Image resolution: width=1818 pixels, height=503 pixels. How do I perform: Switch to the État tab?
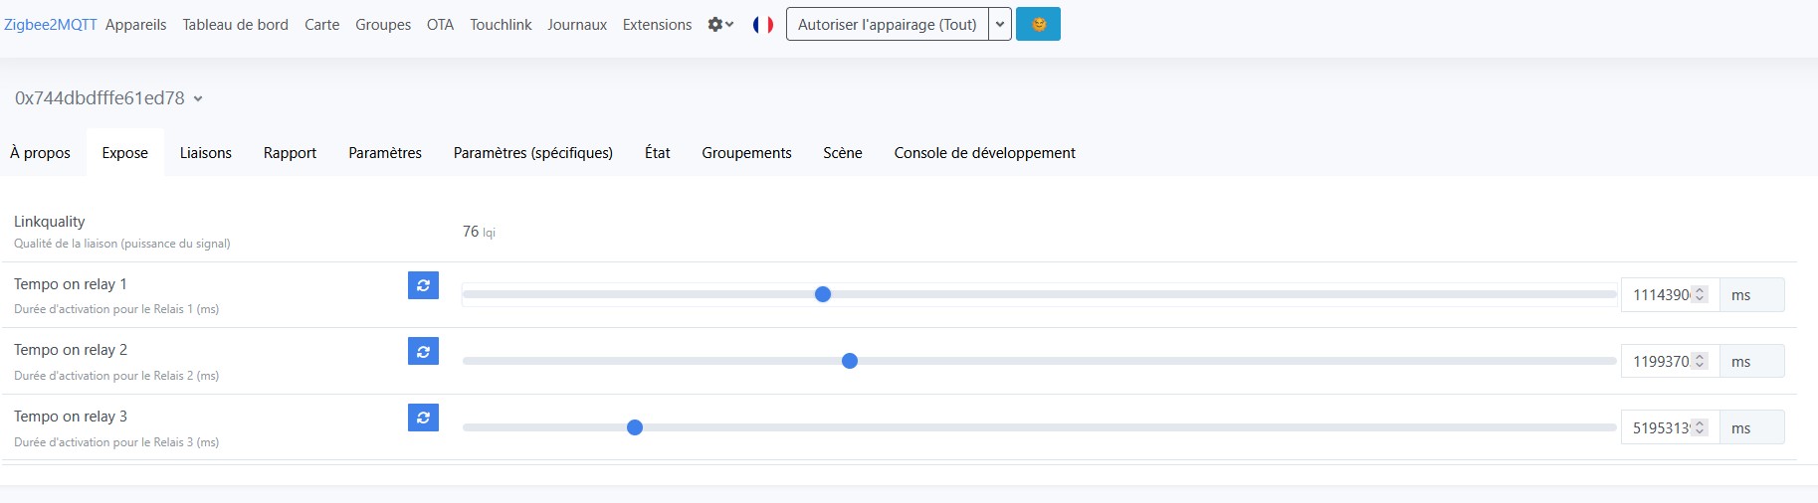click(658, 153)
